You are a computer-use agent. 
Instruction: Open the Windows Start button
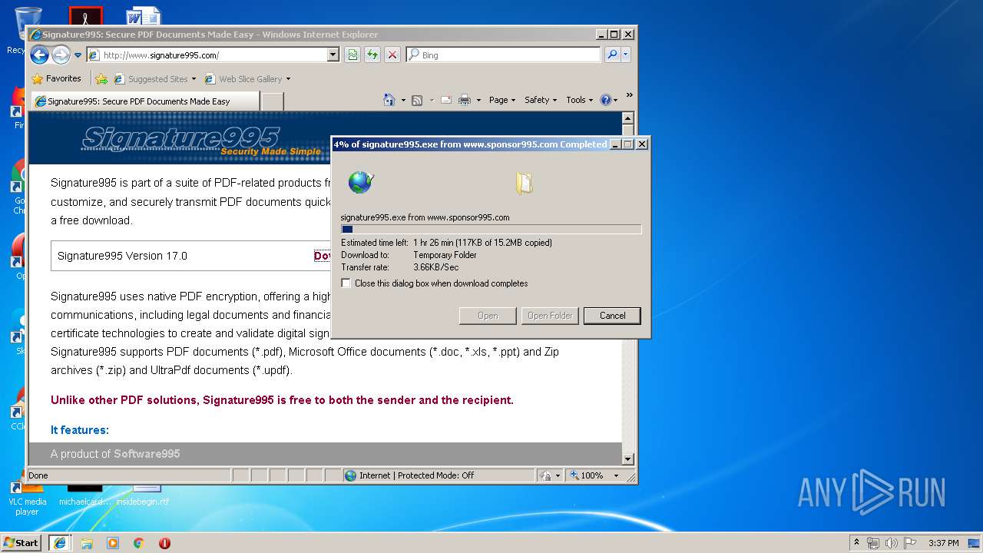click(22, 542)
